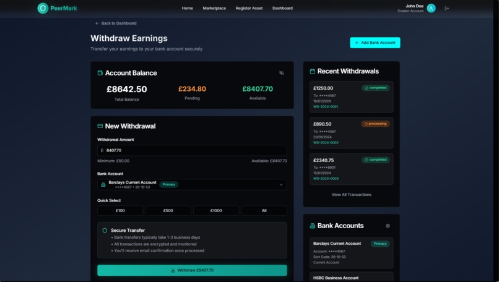Open the £1250.00 withdrawal card
The image size is (499, 282).
pyautogui.click(x=351, y=97)
